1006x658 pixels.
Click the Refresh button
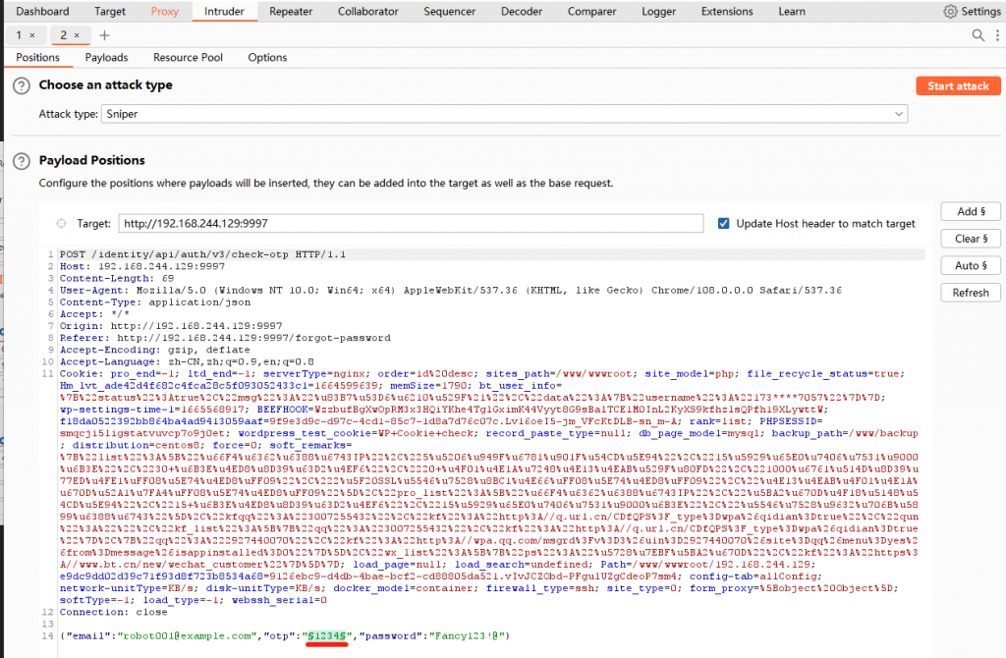pos(970,293)
